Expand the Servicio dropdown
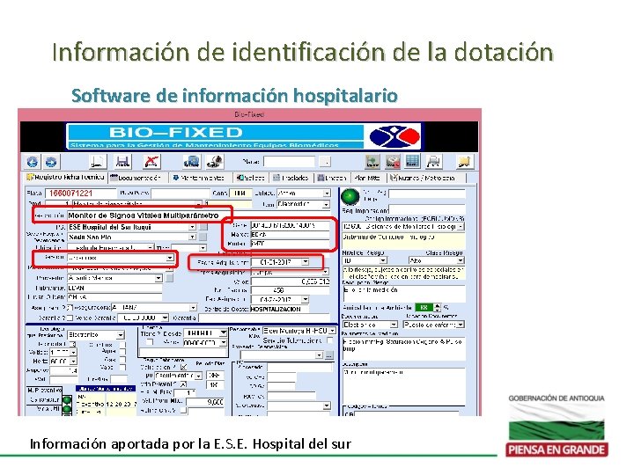 coord(170,257)
